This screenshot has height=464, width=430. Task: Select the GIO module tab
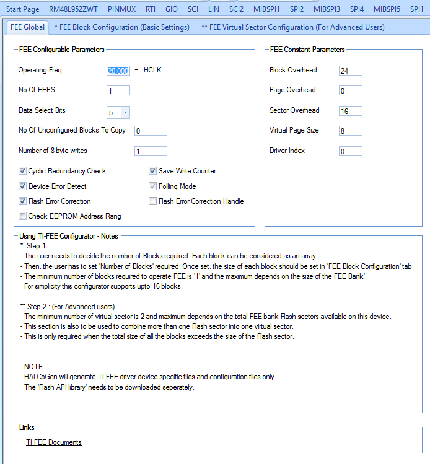point(172,9)
